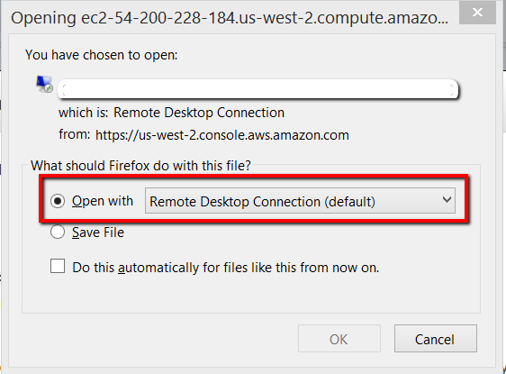Click the 'from:' label before the URL

75,134
